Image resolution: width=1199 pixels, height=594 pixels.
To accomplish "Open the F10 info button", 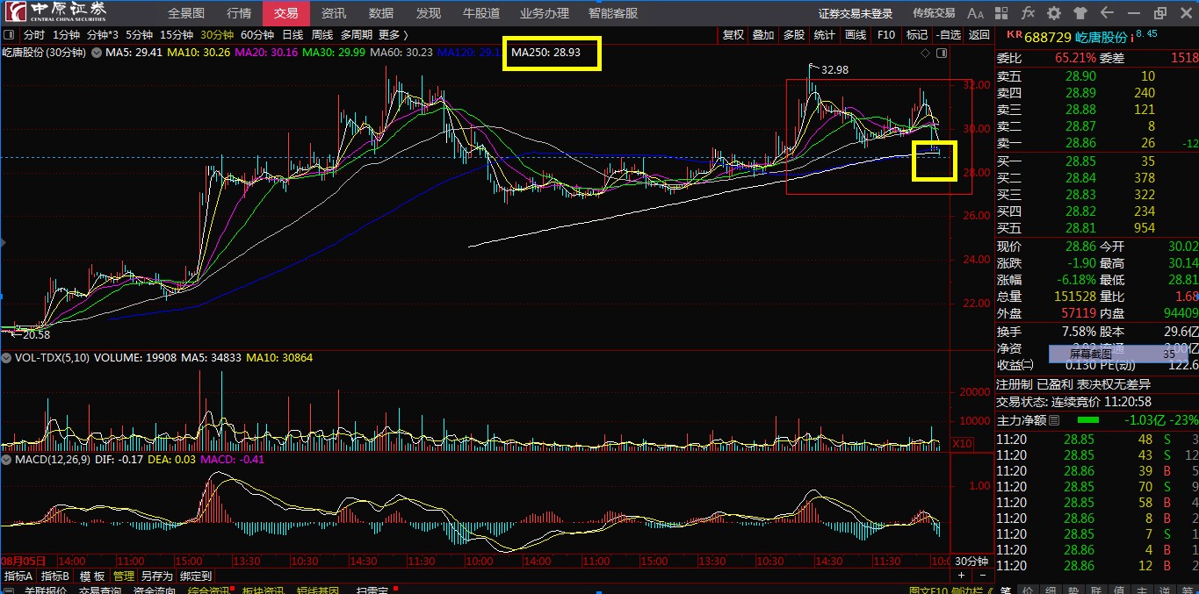I will (886, 35).
